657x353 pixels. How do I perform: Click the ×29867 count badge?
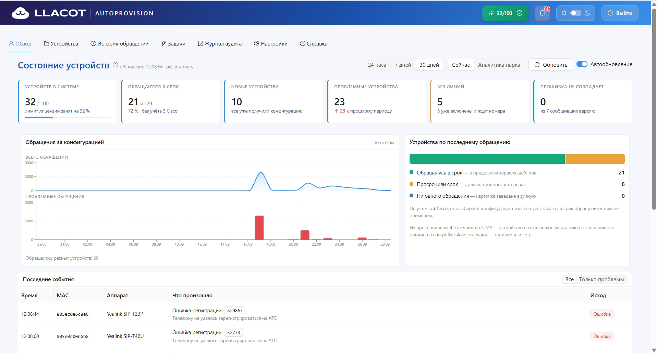(x=235, y=311)
